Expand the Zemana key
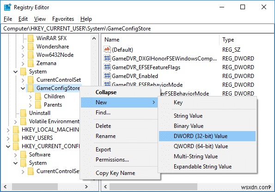The width and height of the screenshot is (275, 192). (x=23, y=64)
